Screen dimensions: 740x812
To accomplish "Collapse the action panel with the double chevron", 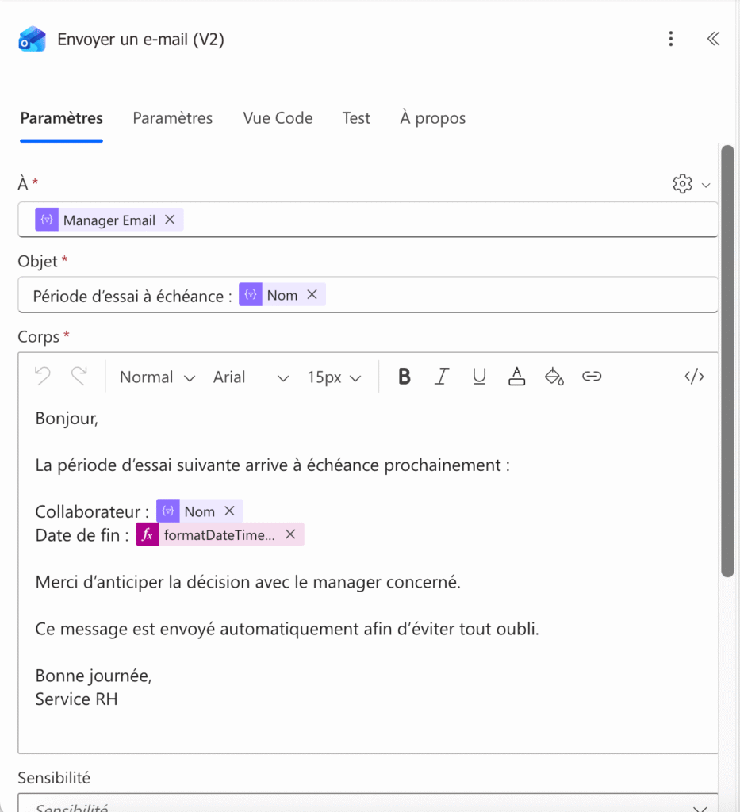I will click(x=712, y=38).
